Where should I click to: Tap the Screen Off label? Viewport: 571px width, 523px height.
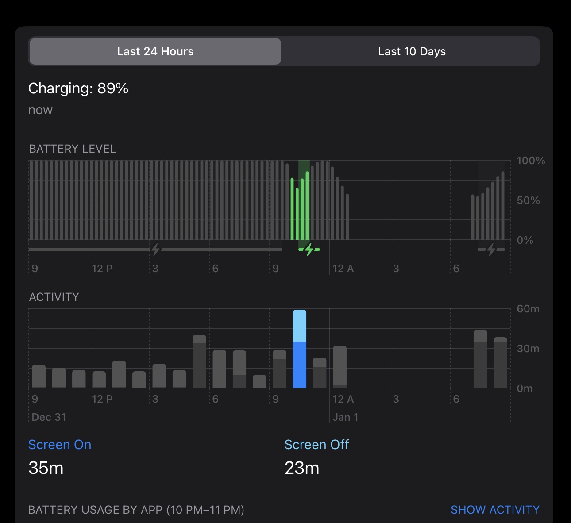316,445
